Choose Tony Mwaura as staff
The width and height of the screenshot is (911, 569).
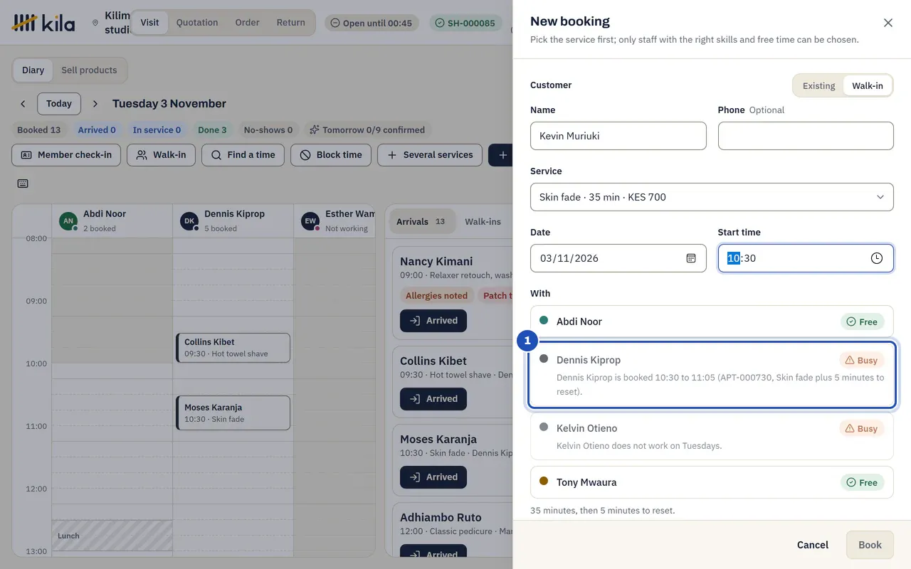[712, 482]
